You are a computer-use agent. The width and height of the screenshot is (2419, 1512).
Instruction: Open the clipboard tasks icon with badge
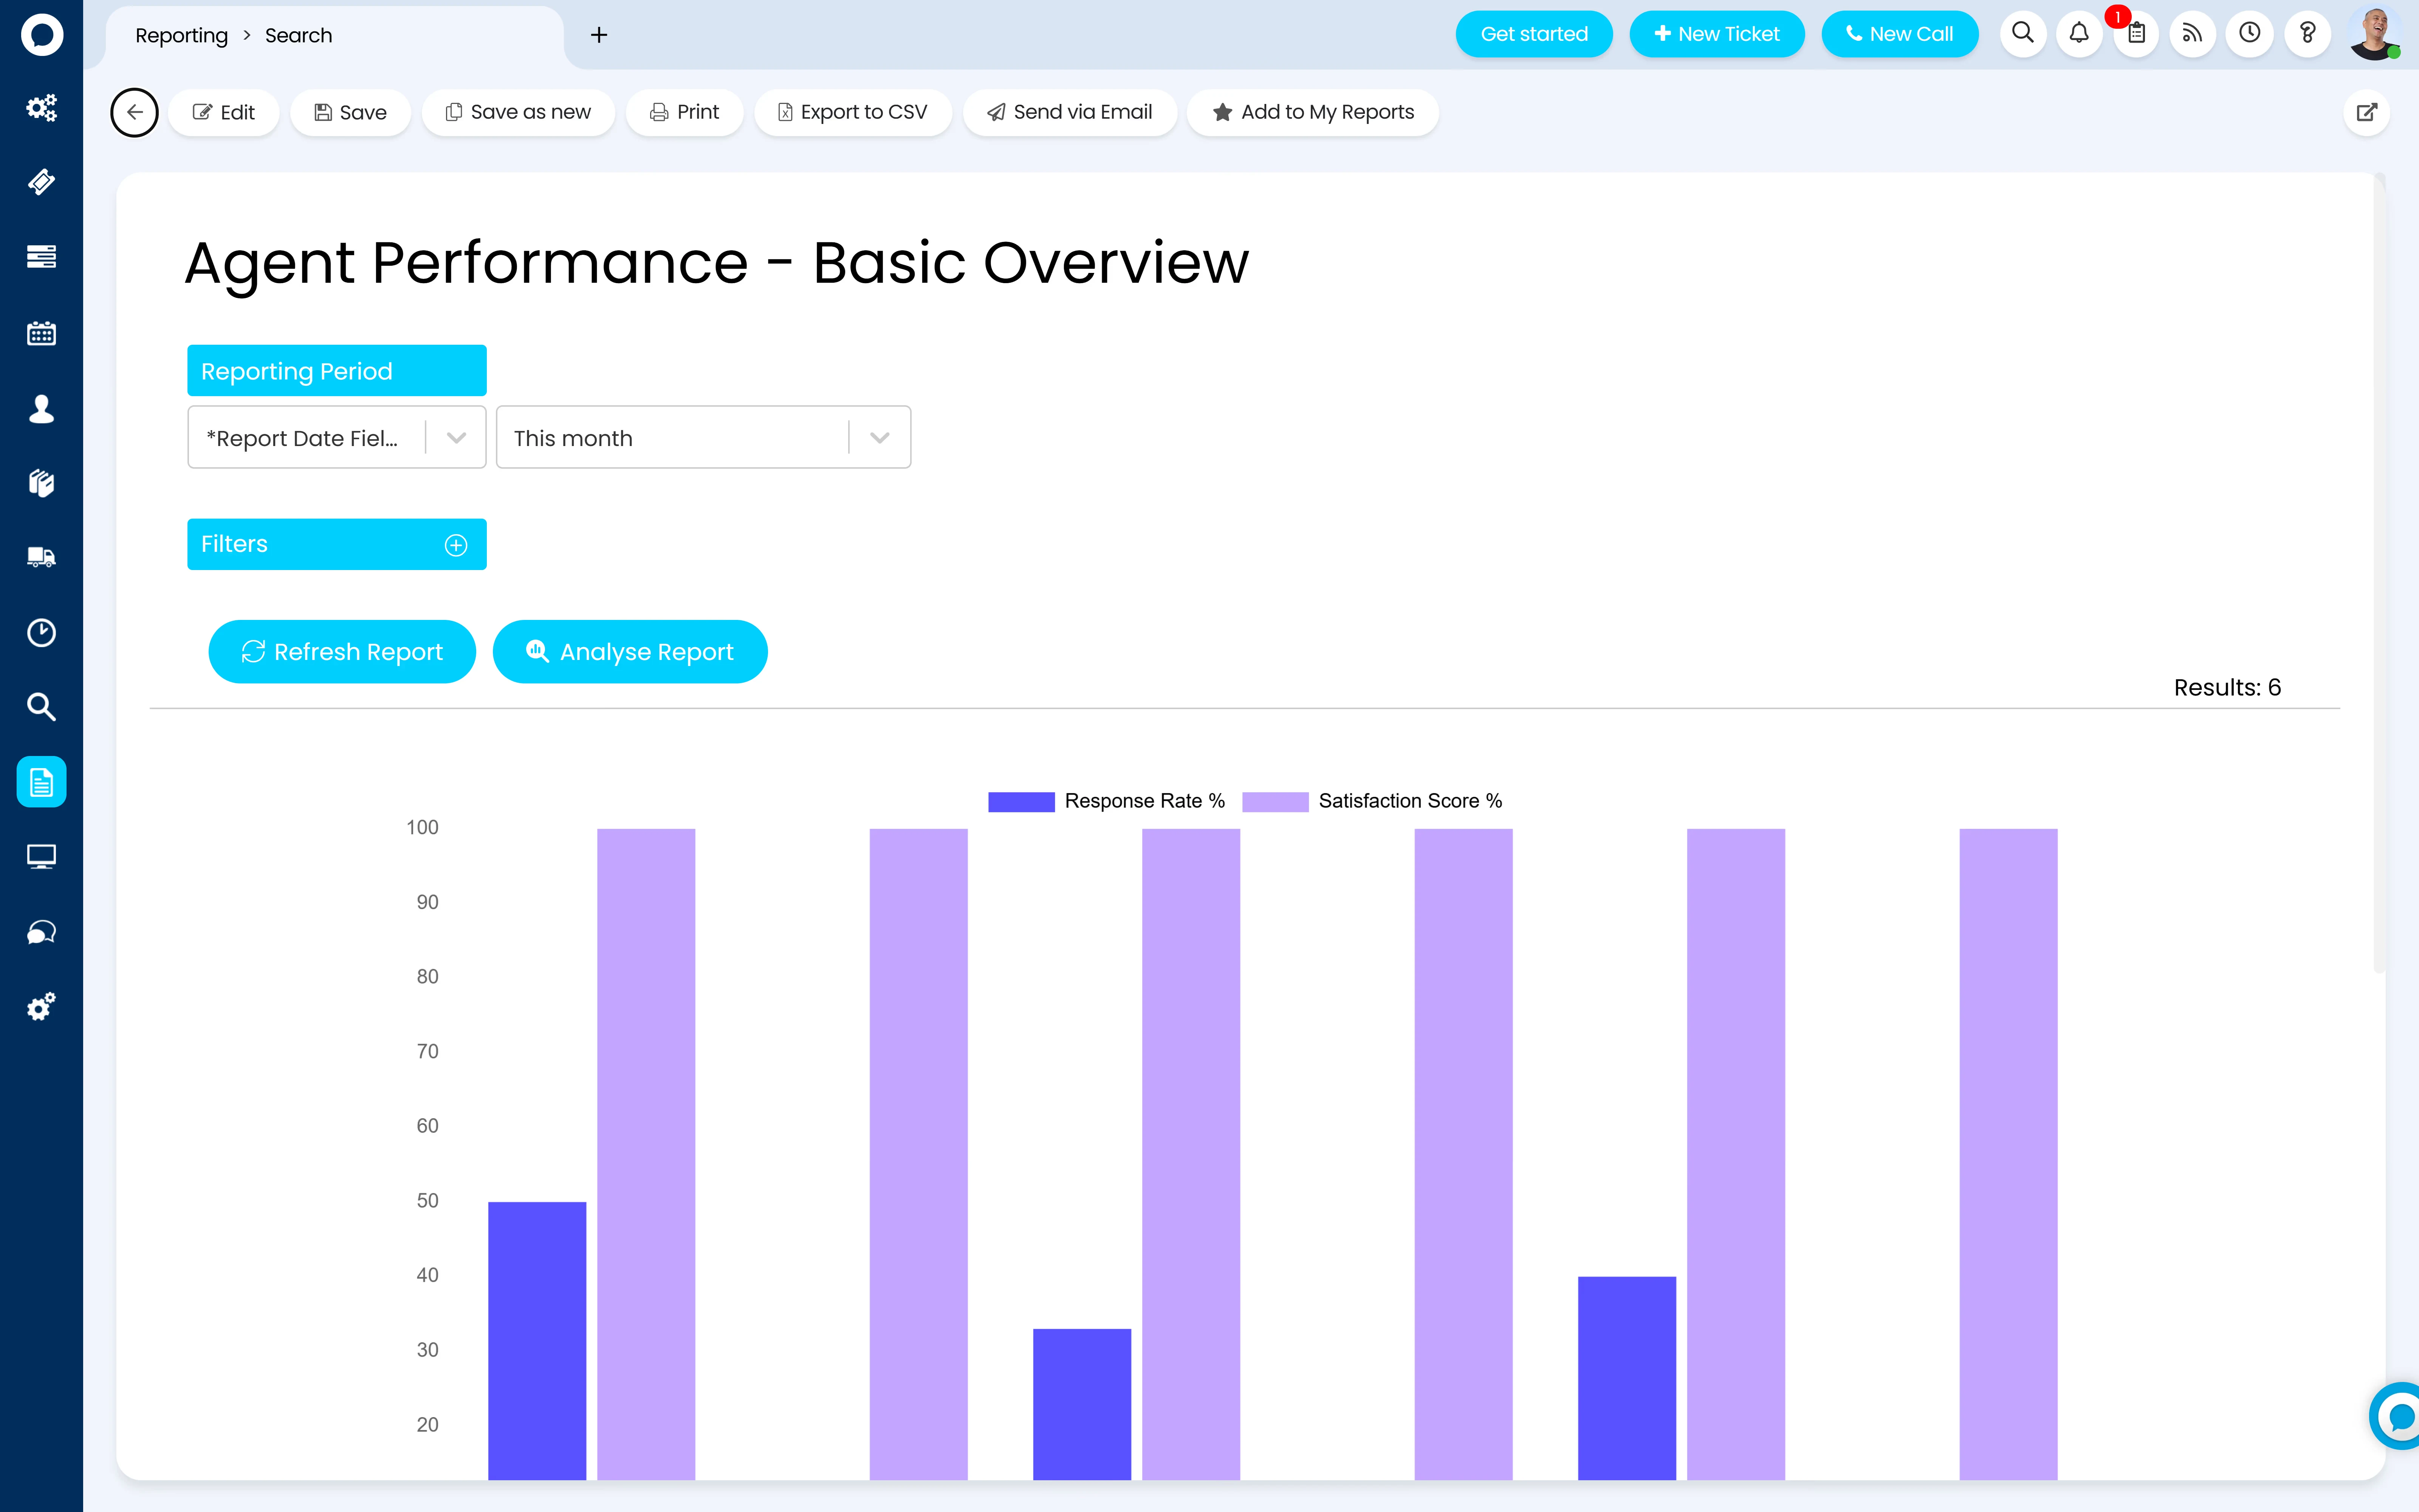coord(2136,34)
